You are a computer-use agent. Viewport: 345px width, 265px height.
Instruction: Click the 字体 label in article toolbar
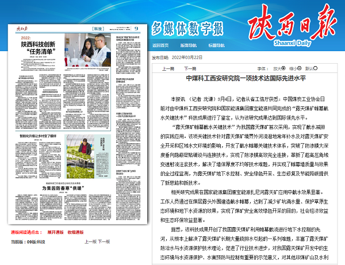[x=263, y=68]
